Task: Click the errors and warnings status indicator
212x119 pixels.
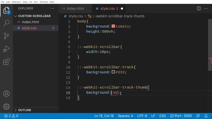Action: pyautogui.click(x=11, y=116)
